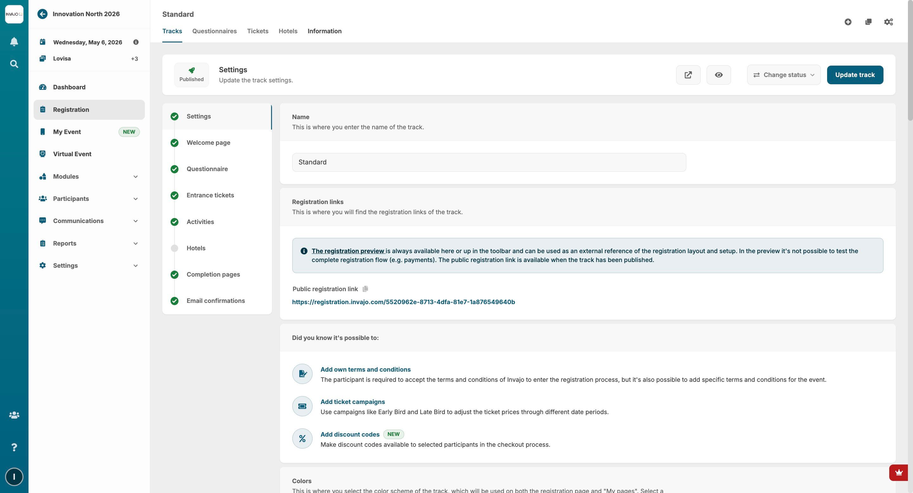Open the gears settings icon at top right
Screen dimensions: 913x493
tap(888, 22)
